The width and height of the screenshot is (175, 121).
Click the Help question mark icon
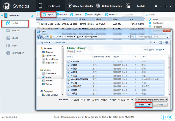[x=166, y=42]
